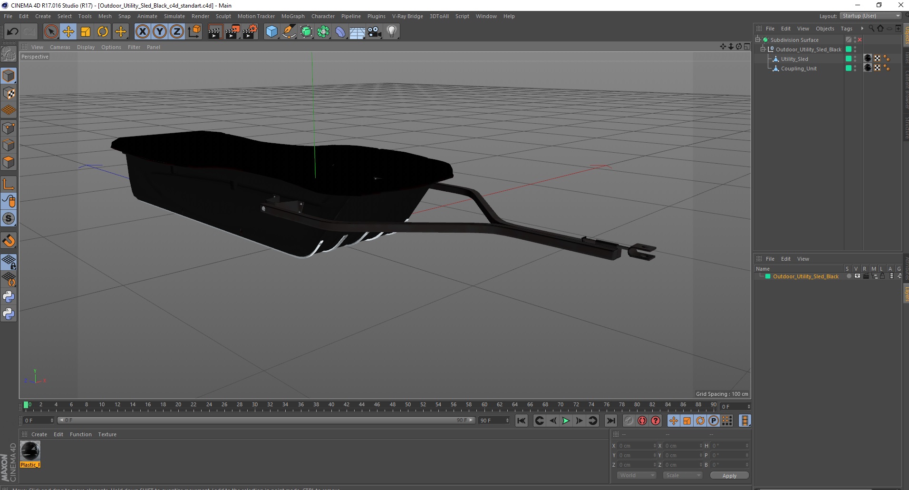Toggle layer Solo dot for Outdoor_Utility_Sled_Black

[x=849, y=276]
